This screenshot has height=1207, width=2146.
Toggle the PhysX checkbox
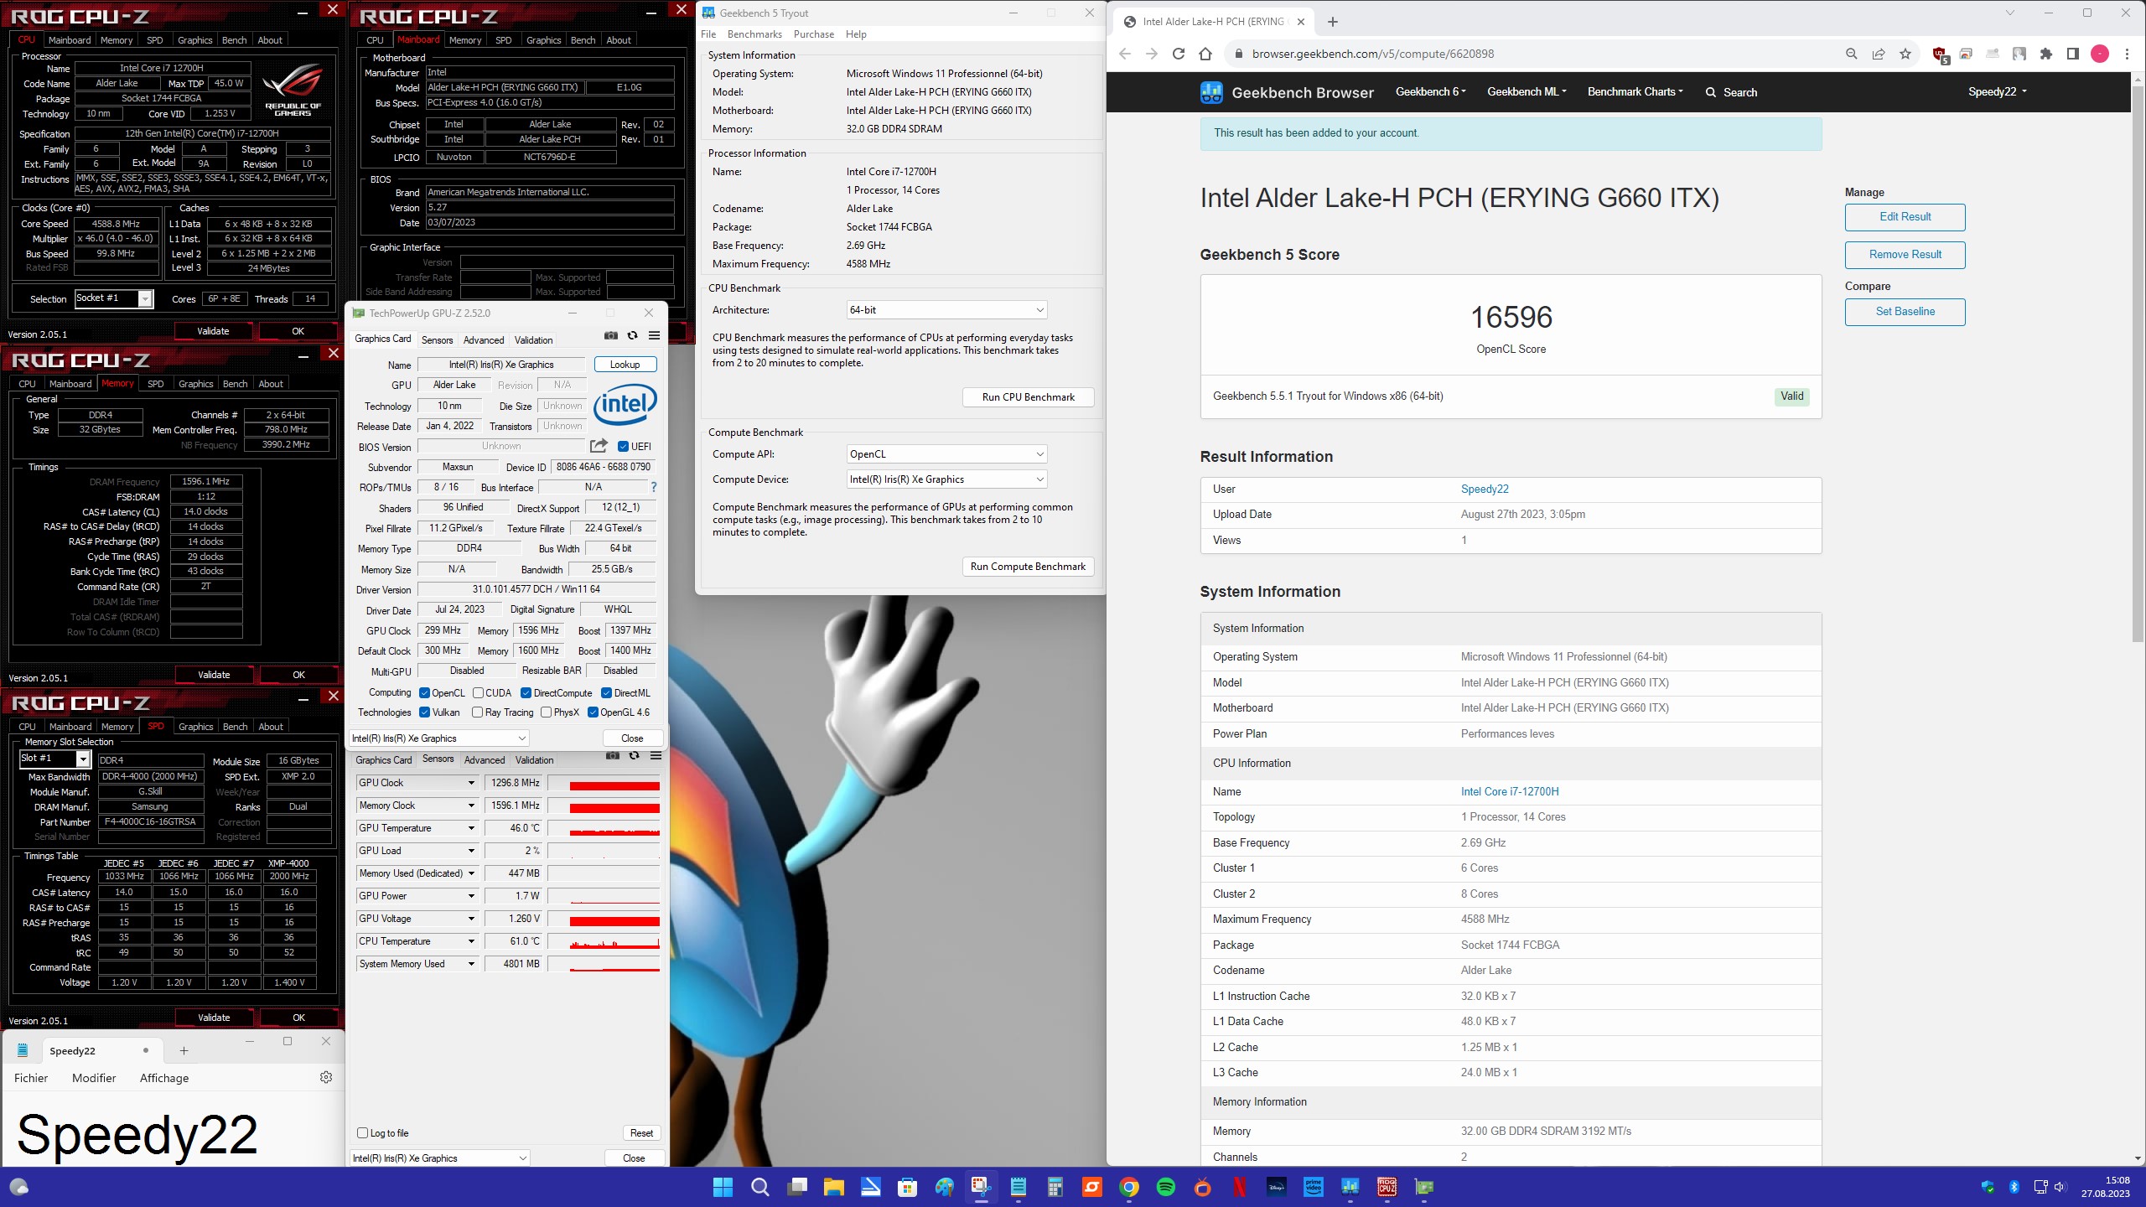[546, 712]
